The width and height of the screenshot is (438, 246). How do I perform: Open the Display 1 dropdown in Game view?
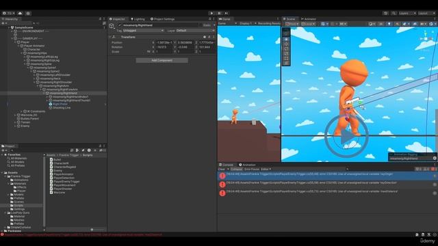248,23
